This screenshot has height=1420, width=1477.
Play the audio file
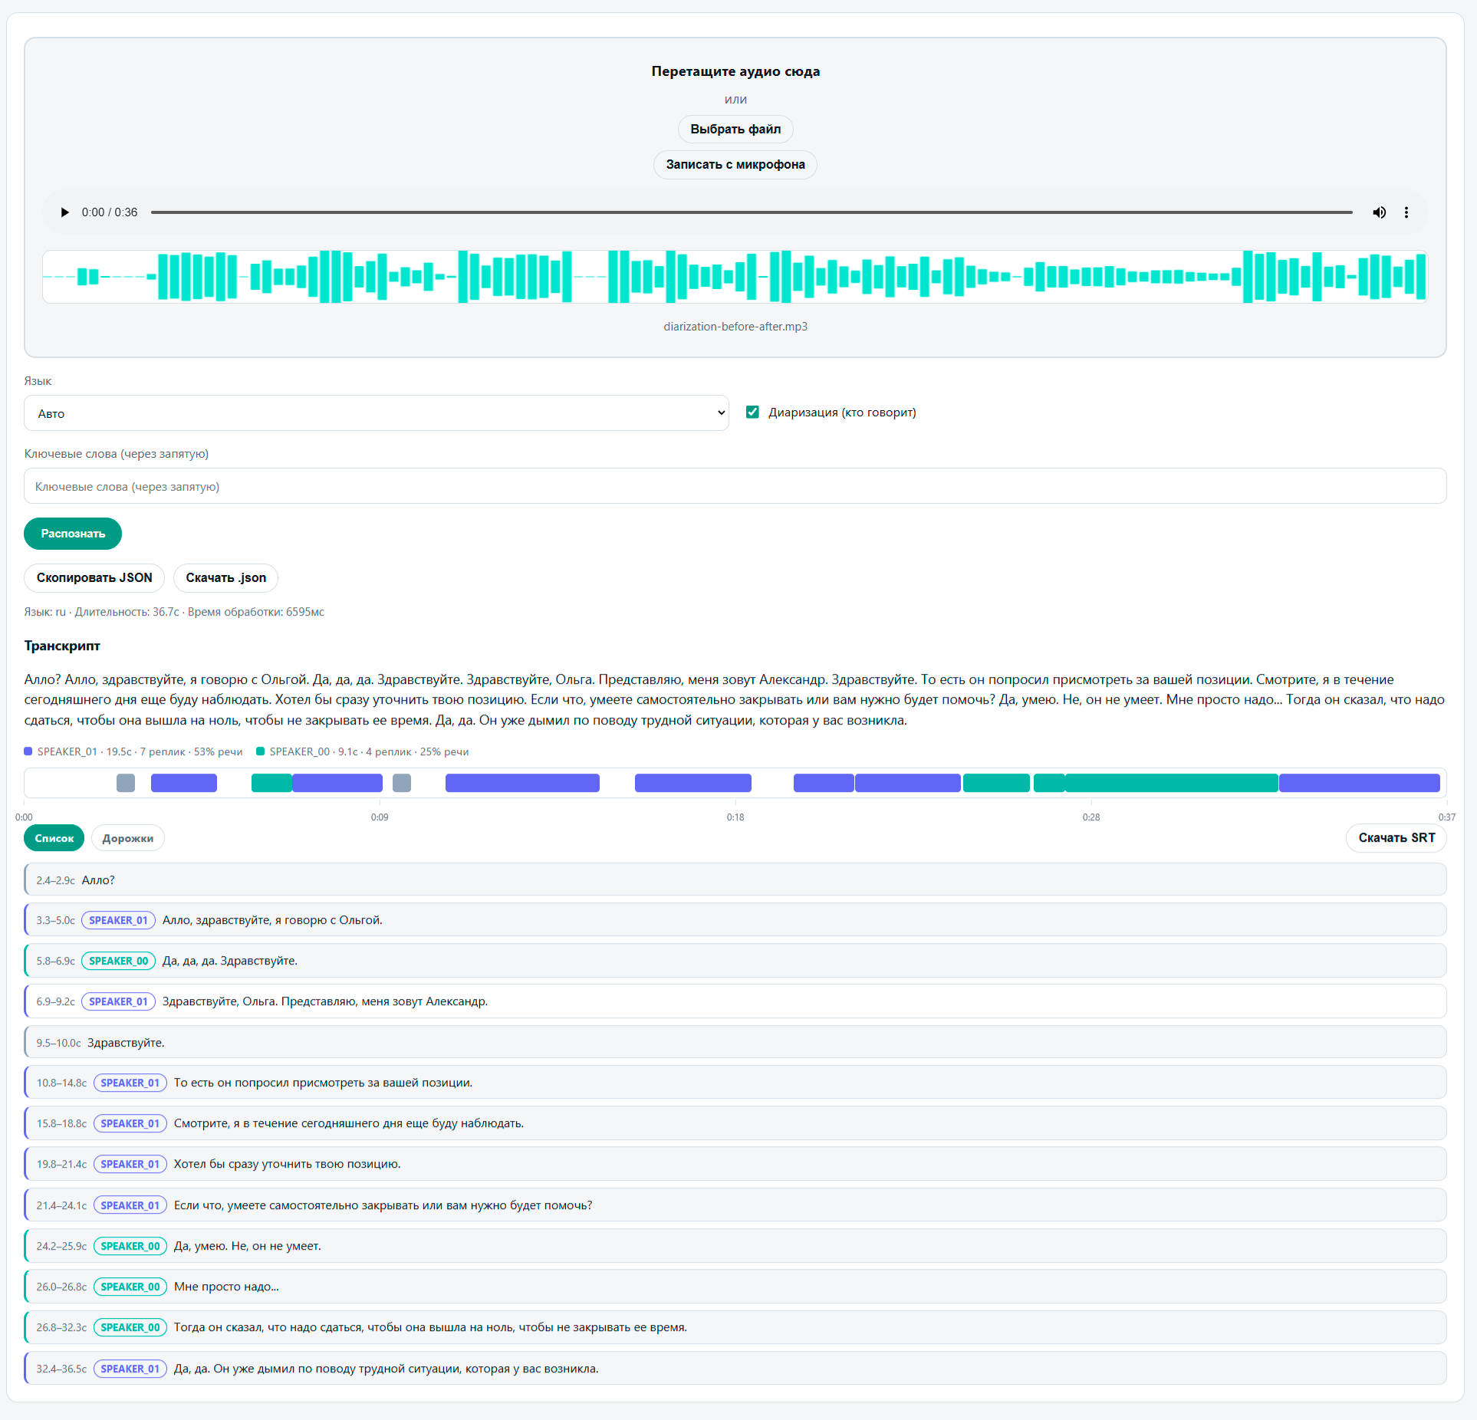65,212
